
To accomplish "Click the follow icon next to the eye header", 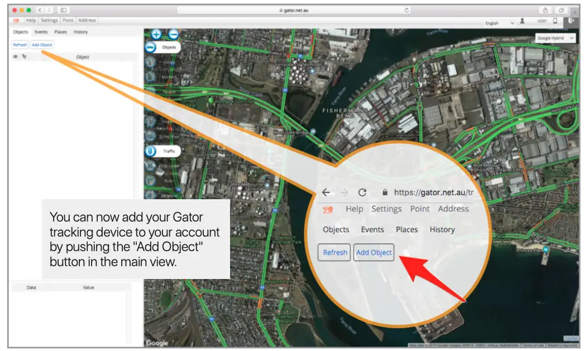I will point(25,56).
